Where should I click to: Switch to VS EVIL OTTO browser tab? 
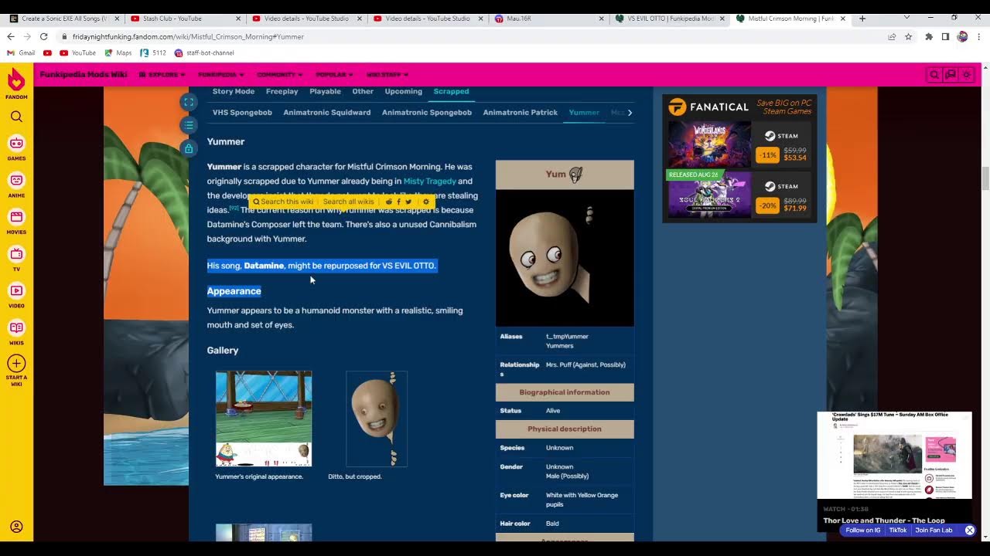tap(670, 19)
